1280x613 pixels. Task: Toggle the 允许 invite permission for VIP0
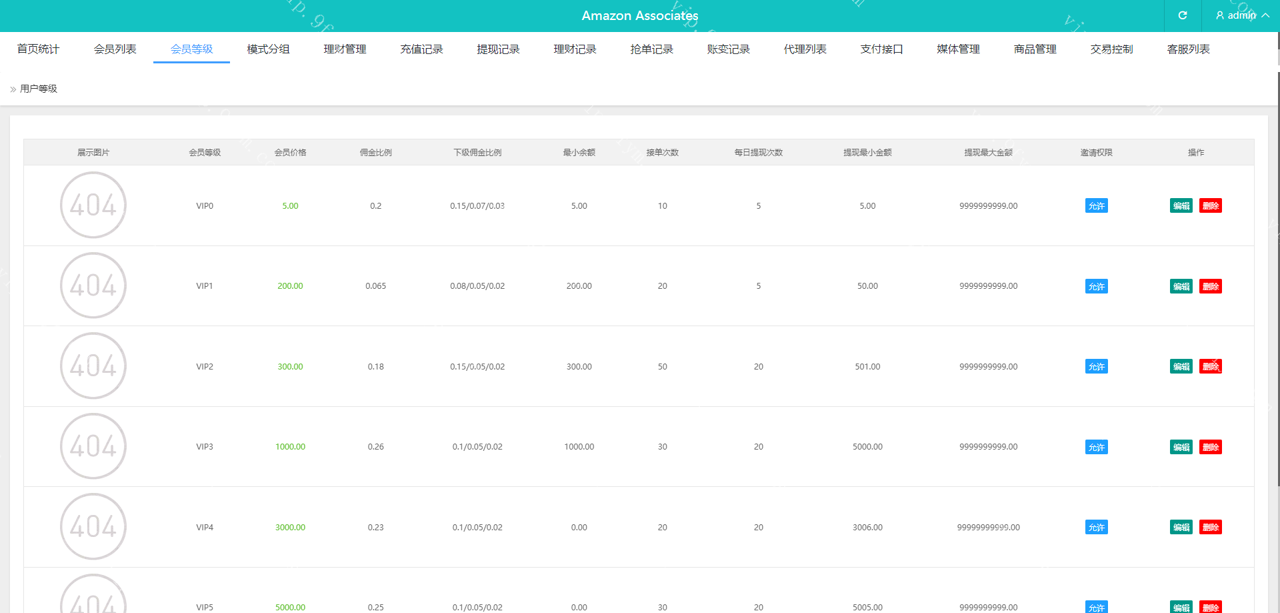pyautogui.click(x=1096, y=206)
